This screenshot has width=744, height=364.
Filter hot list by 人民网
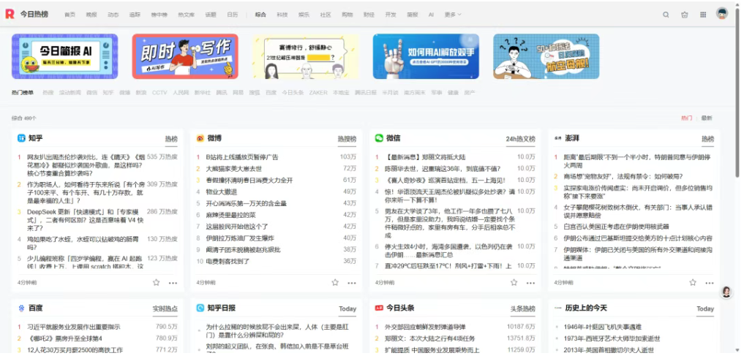pyautogui.click(x=180, y=92)
